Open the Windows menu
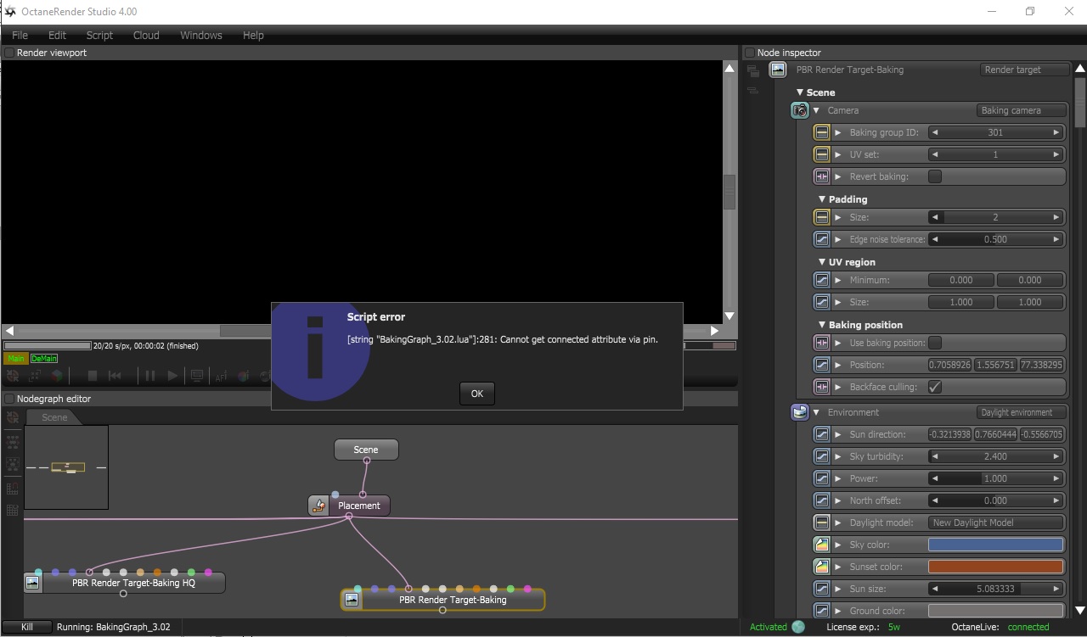The height and width of the screenshot is (637, 1087). click(201, 36)
